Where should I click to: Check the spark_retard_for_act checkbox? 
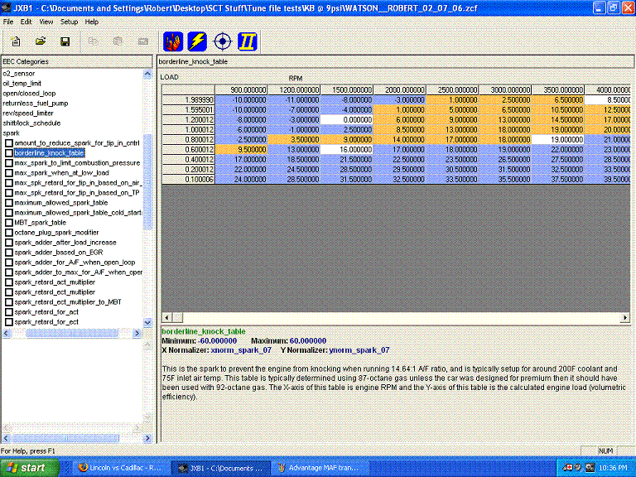[9, 312]
